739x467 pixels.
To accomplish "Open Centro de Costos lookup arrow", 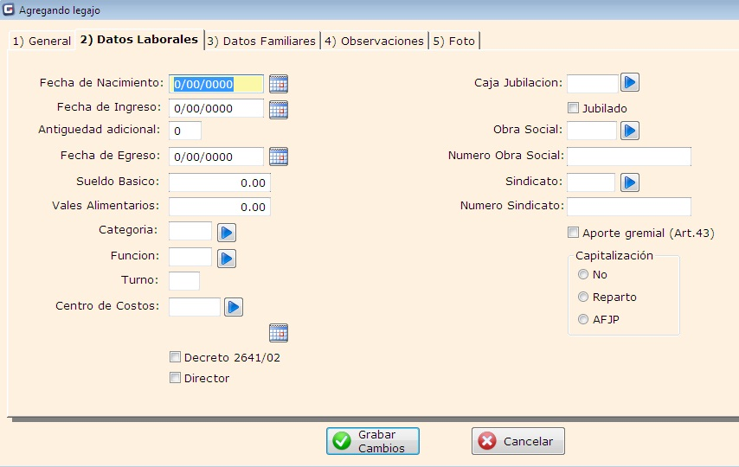I will click(234, 307).
